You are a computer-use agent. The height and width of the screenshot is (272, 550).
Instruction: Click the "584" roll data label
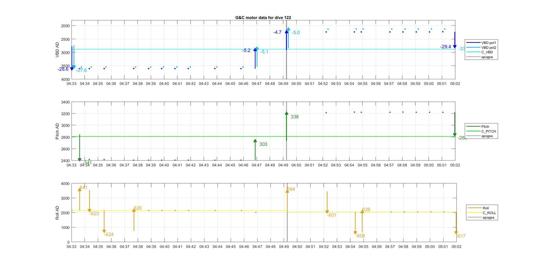pyautogui.click(x=291, y=189)
